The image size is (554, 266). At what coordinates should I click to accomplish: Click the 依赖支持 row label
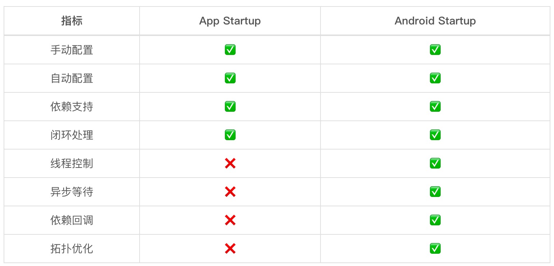tap(72, 106)
